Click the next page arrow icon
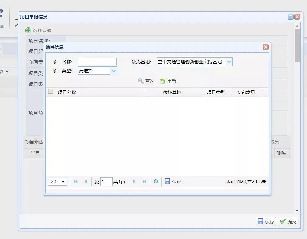The image size is (307, 239). coord(134,181)
